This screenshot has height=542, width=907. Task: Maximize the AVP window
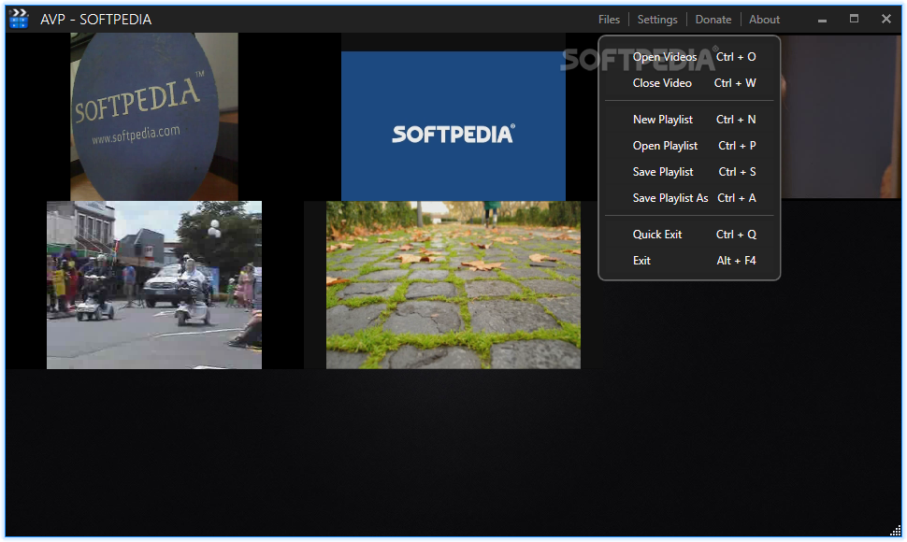(854, 19)
